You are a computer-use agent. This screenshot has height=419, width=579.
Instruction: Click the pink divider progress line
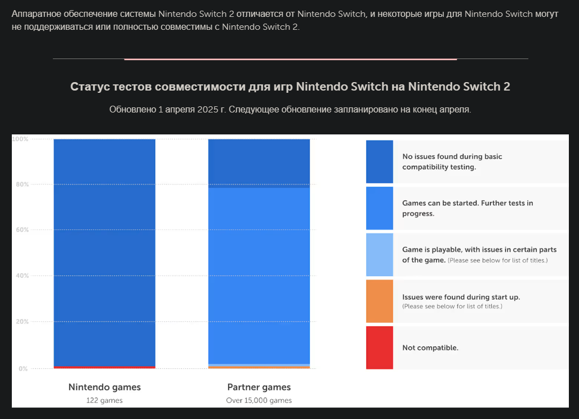pyautogui.click(x=290, y=59)
